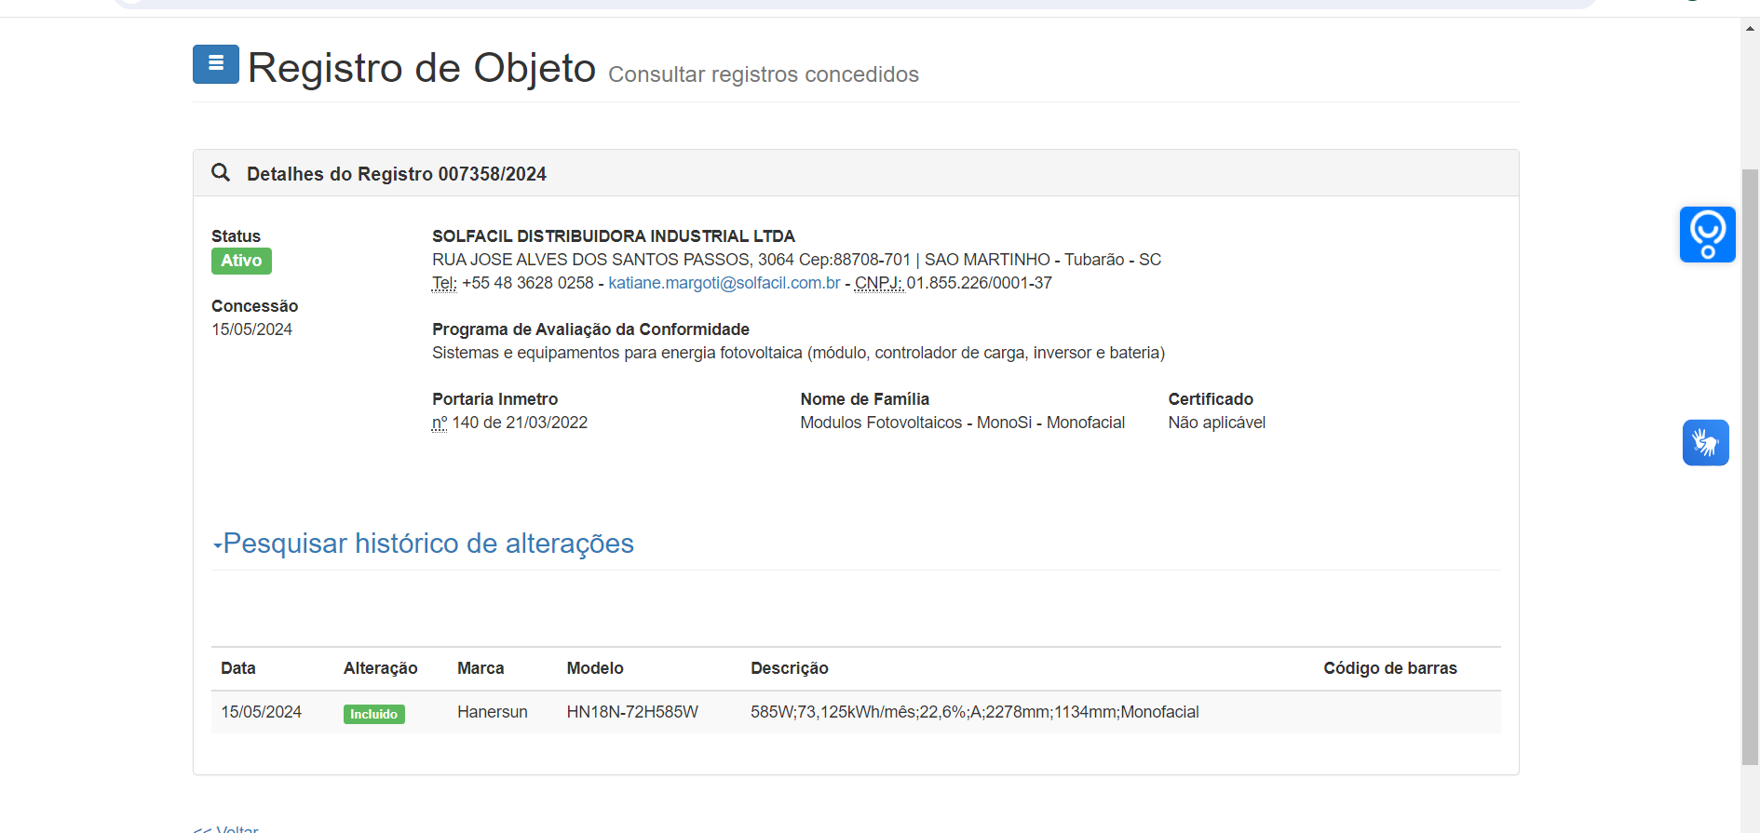Click the green Incluído label in table
The image size is (1760, 833).
click(x=373, y=714)
